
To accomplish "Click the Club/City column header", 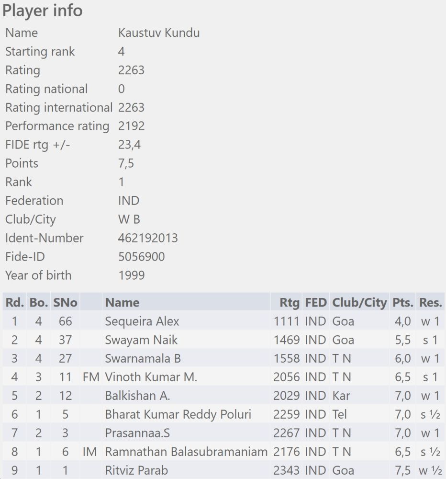I will (x=359, y=303).
